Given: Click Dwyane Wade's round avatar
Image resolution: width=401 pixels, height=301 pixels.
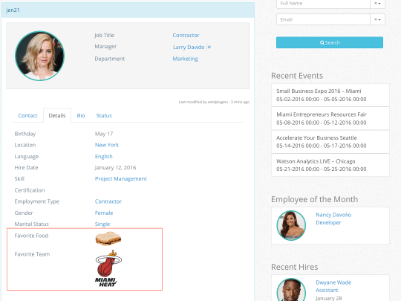Looking at the screenshot, I should tap(291, 290).
